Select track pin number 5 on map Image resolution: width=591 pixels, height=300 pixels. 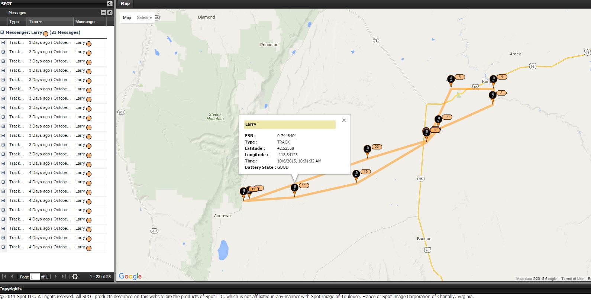450,80
